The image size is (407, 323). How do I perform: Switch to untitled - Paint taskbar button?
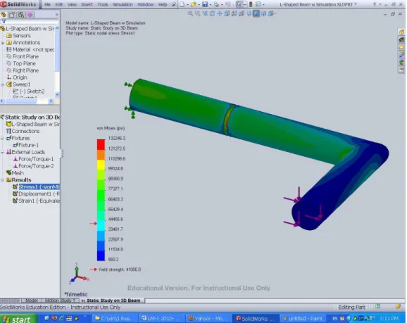click(303, 319)
